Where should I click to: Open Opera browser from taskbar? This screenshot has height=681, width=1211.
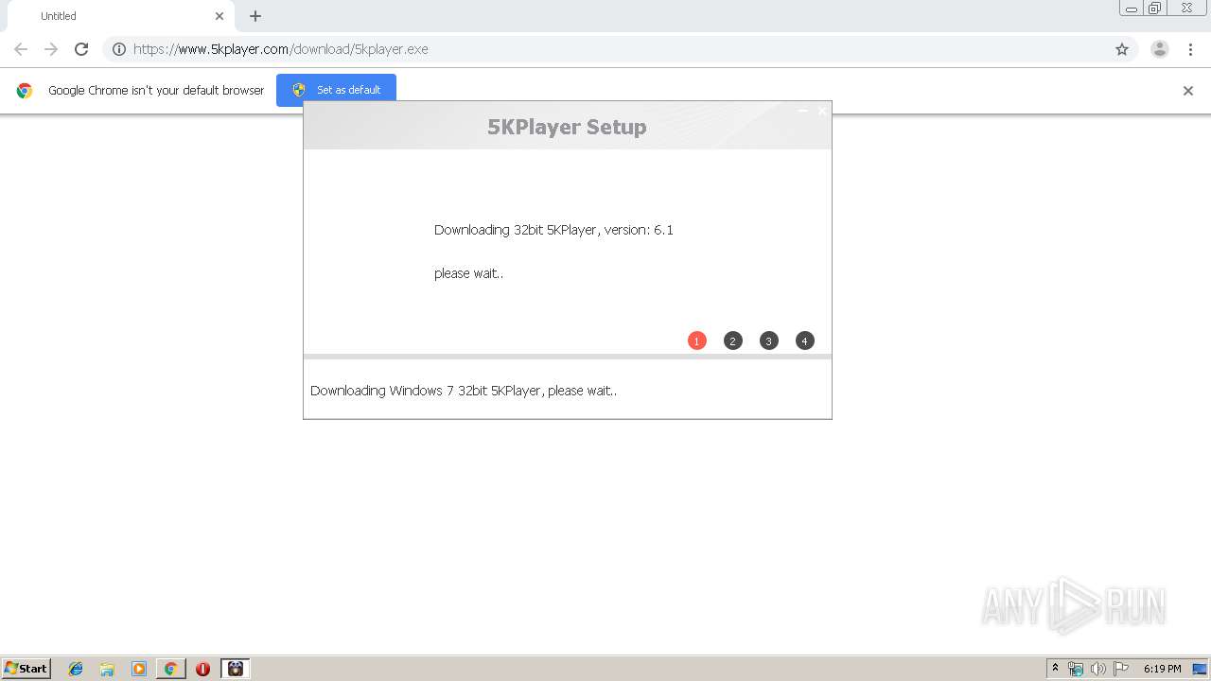pos(202,669)
